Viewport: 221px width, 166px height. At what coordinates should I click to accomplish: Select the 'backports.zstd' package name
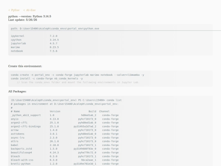click(21, 149)
